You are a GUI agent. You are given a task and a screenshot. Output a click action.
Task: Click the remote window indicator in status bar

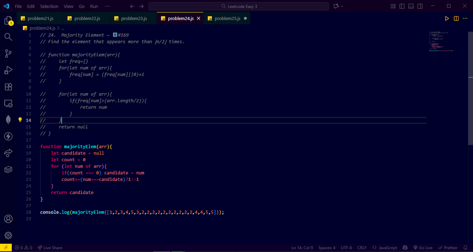click(6, 248)
